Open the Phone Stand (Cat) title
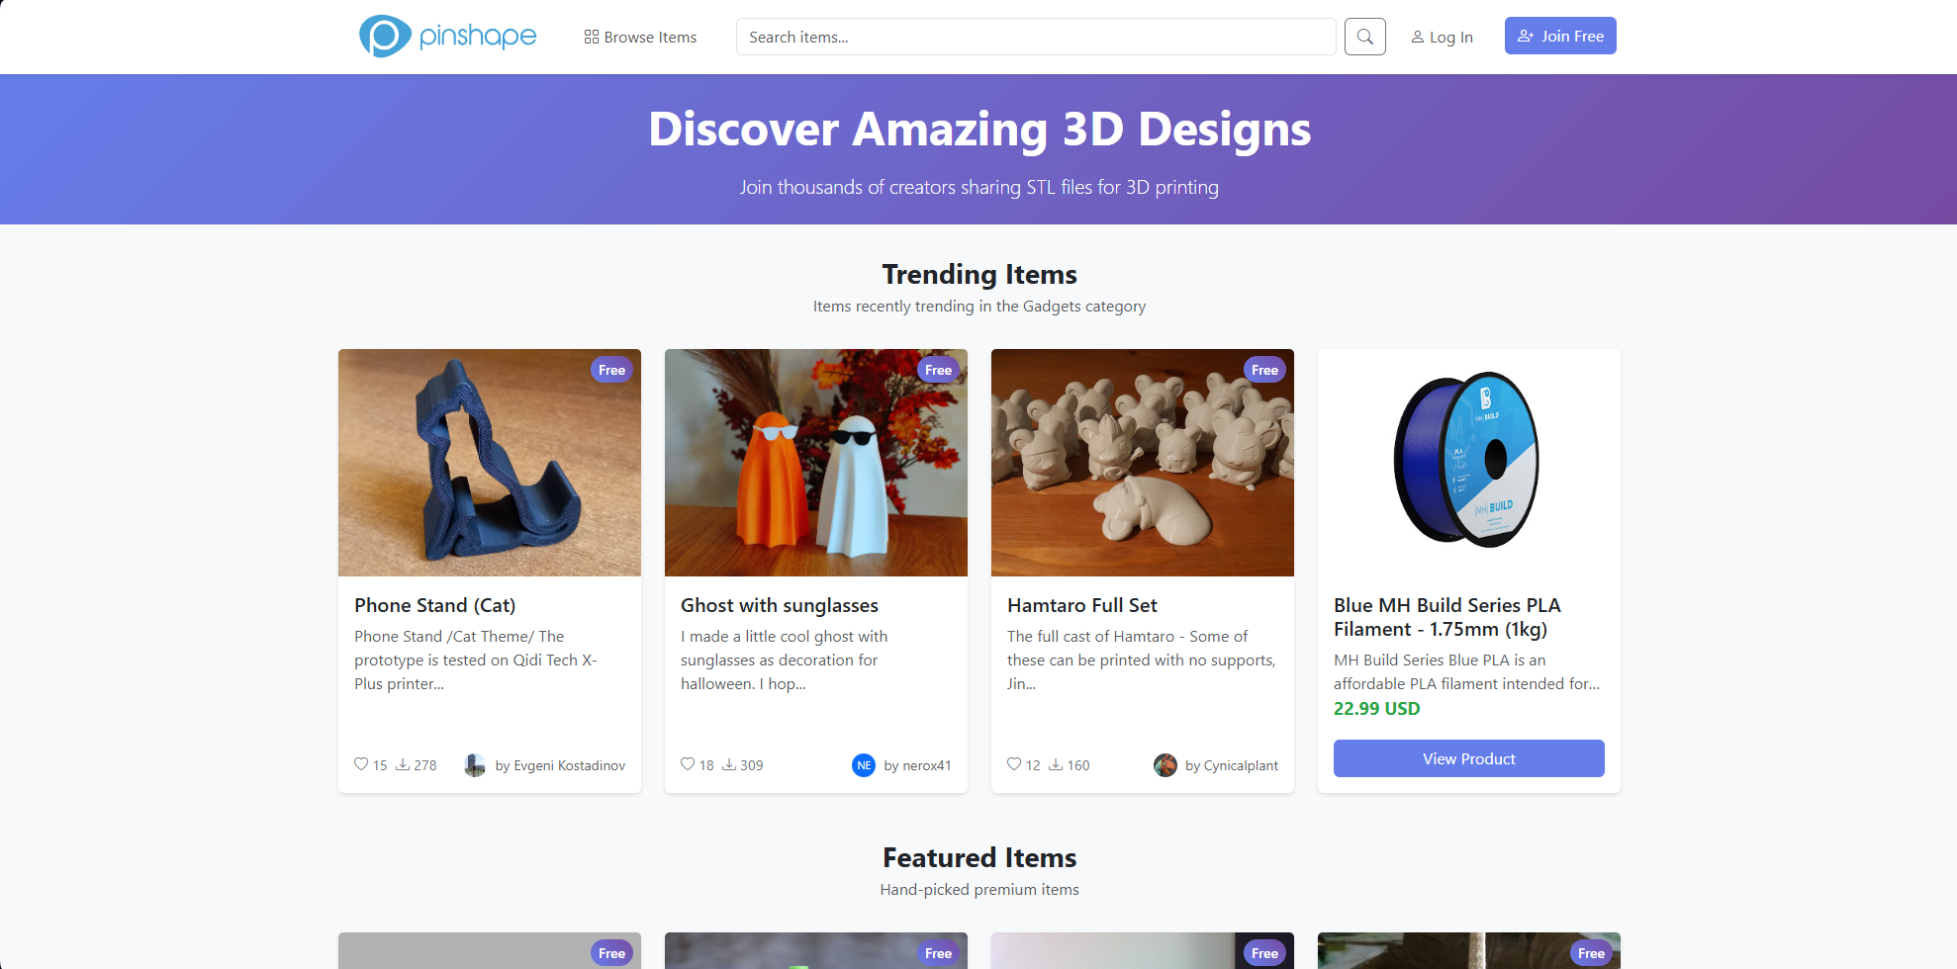 [435, 605]
